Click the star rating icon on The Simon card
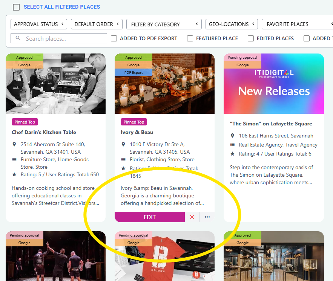The height and width of the screenshot is (281, 333). point(233,154)
